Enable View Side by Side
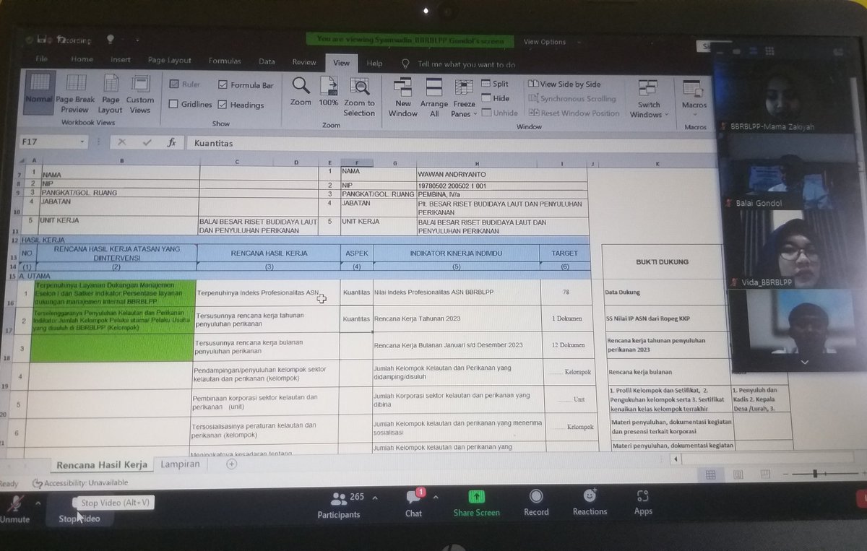867x551 pixels. [x=565, y=84]
